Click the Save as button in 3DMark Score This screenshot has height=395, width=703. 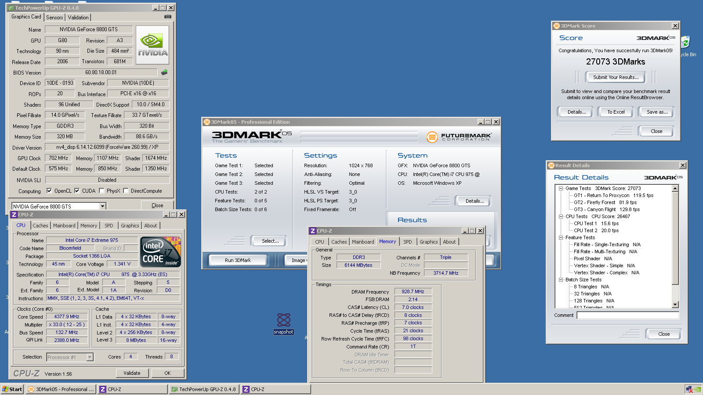pyautogui.click(x=657, y=112)
